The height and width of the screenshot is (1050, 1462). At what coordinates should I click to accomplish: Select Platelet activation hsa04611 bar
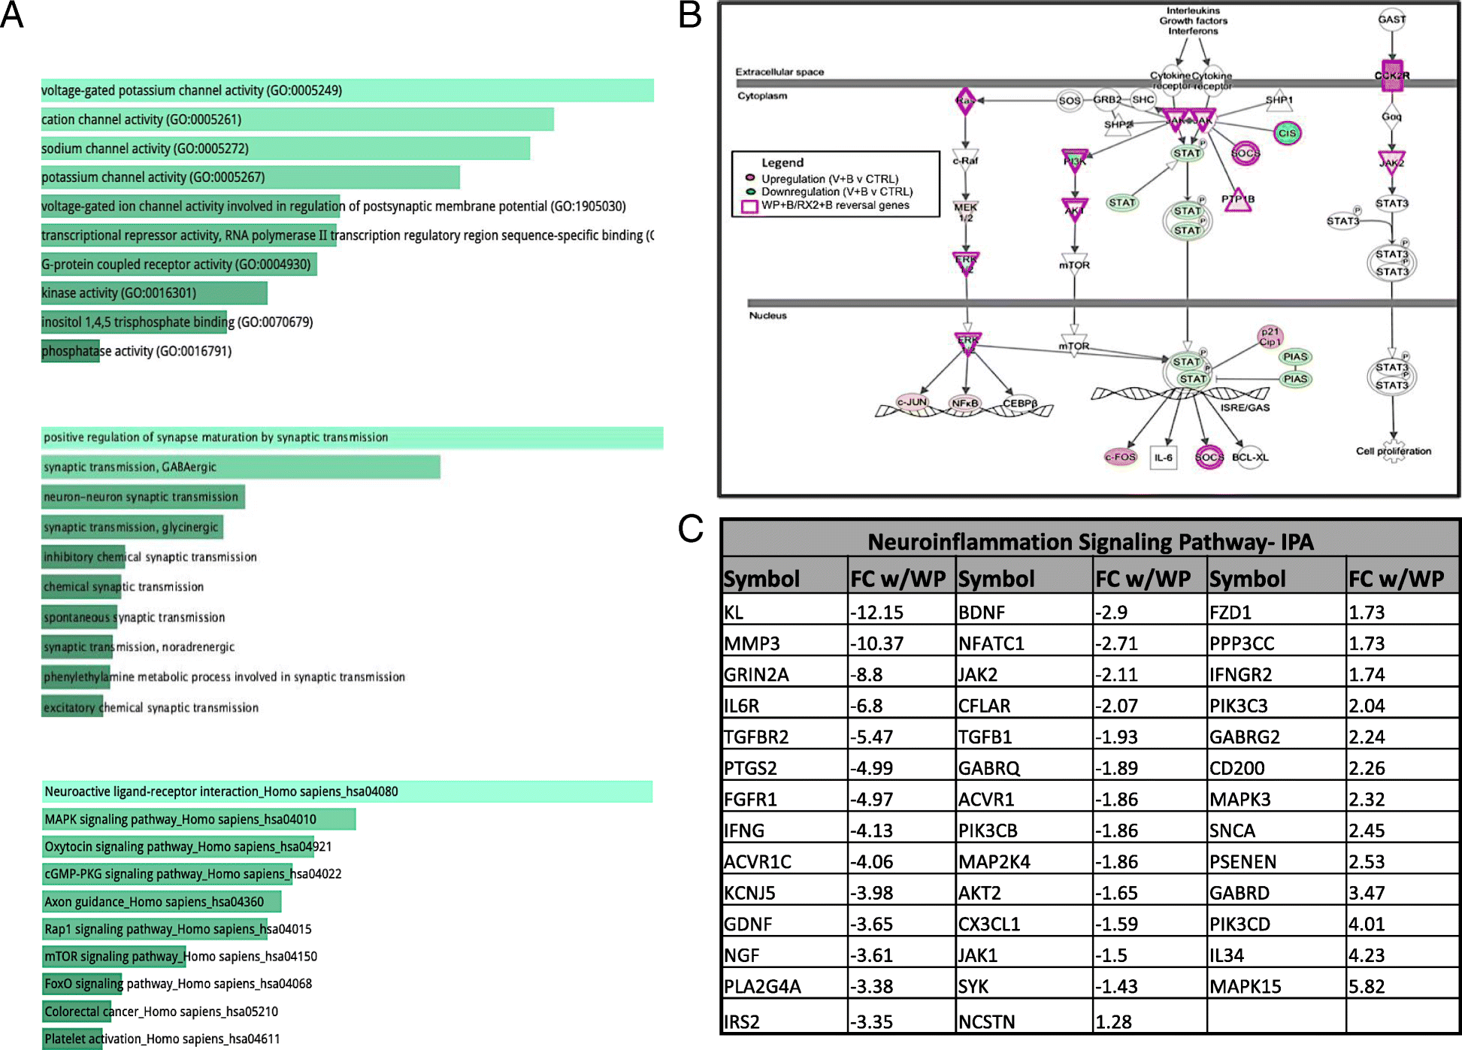point(72,1039)
